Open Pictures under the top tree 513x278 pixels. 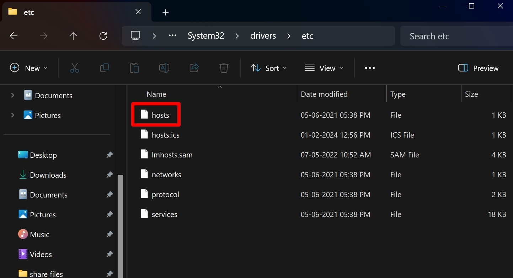(x=42, y=115)
